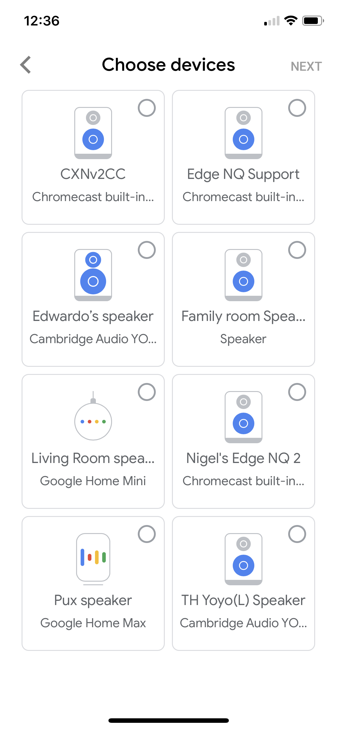Tap Edwardo's speaker device icon
Image resolution: width=337 pixels, height=730 pixels.
[93, 275]
